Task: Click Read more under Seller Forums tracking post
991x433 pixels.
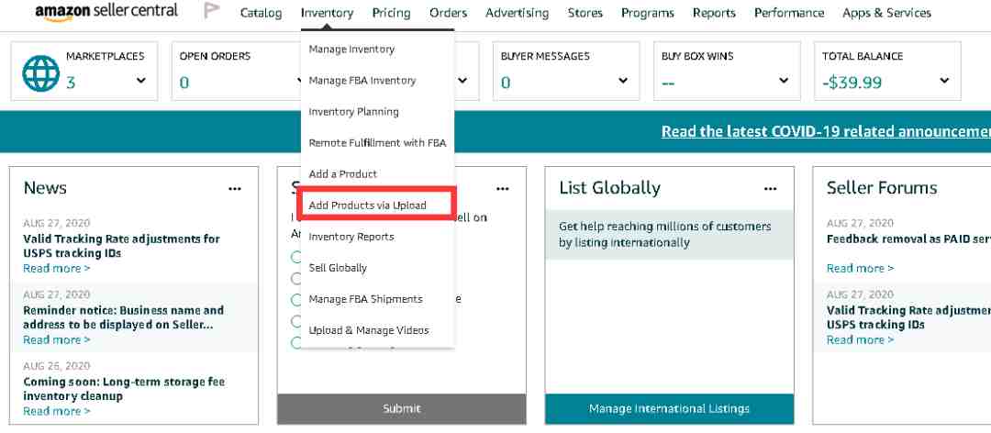Action: (x=860, y=339)
